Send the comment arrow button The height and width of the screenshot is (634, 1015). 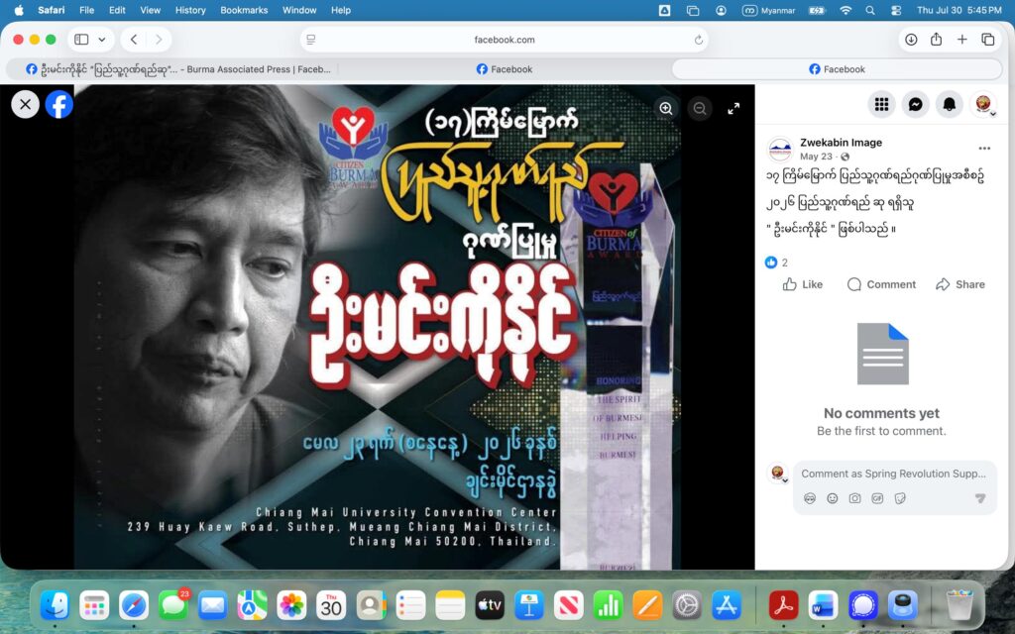[980, 498]
